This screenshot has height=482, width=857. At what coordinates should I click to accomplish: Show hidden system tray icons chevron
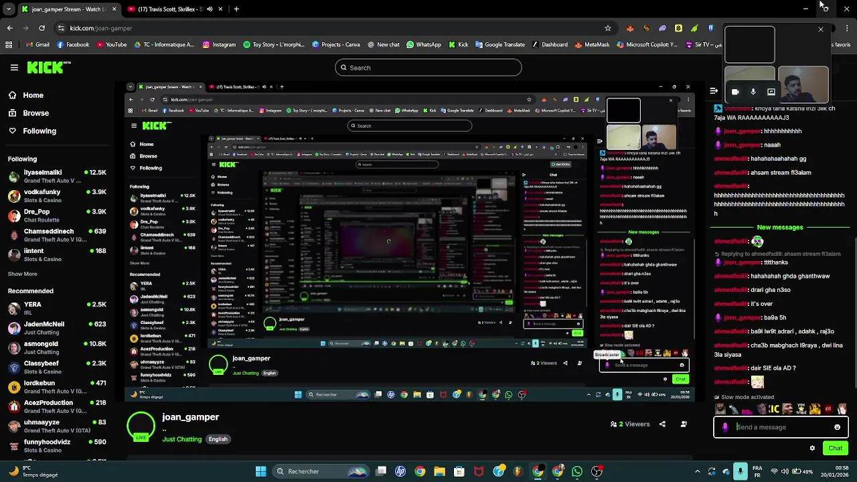[x=697, y=471]
